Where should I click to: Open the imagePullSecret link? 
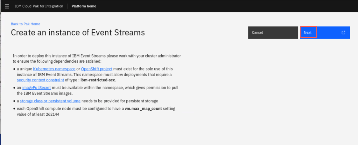point(37,87)
